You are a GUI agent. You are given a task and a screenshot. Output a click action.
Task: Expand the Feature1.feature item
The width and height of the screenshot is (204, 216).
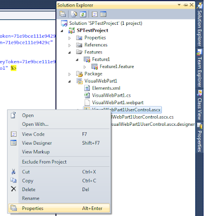point(85,67)
